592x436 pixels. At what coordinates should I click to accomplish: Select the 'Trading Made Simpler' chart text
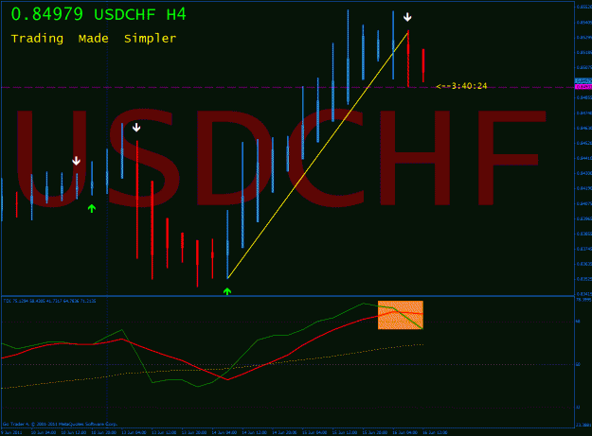click(94, 39)
